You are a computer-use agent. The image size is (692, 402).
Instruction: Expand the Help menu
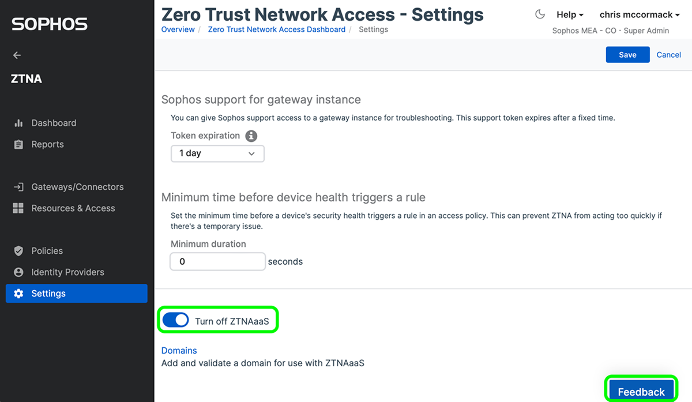[x=570, y=14]
